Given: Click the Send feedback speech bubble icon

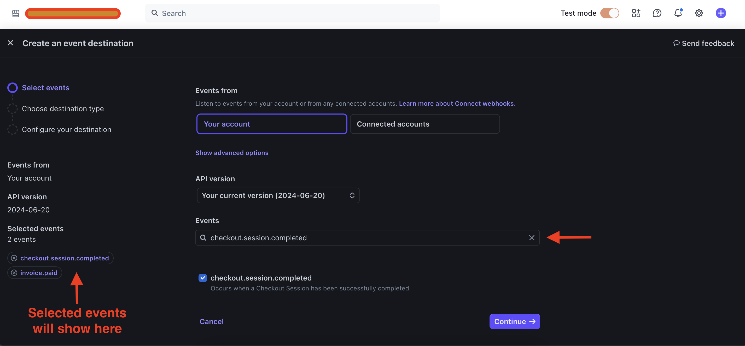Looking at the screenshot, I should (x=676, y=43).
